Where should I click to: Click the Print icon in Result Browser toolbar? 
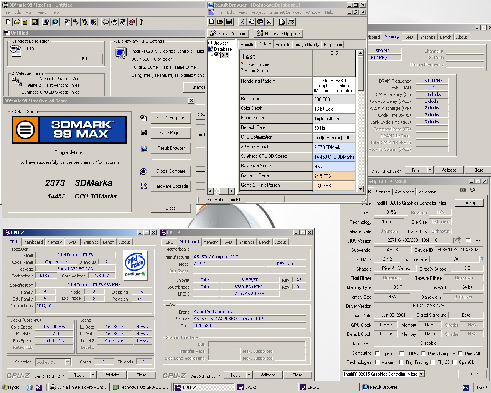(x=291, y=21)
